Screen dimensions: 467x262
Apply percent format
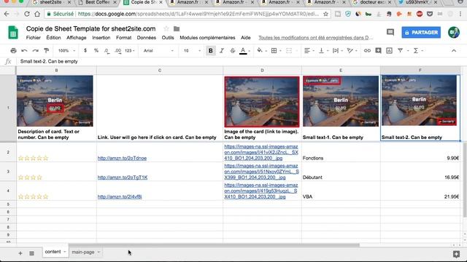tap(96, 50)
